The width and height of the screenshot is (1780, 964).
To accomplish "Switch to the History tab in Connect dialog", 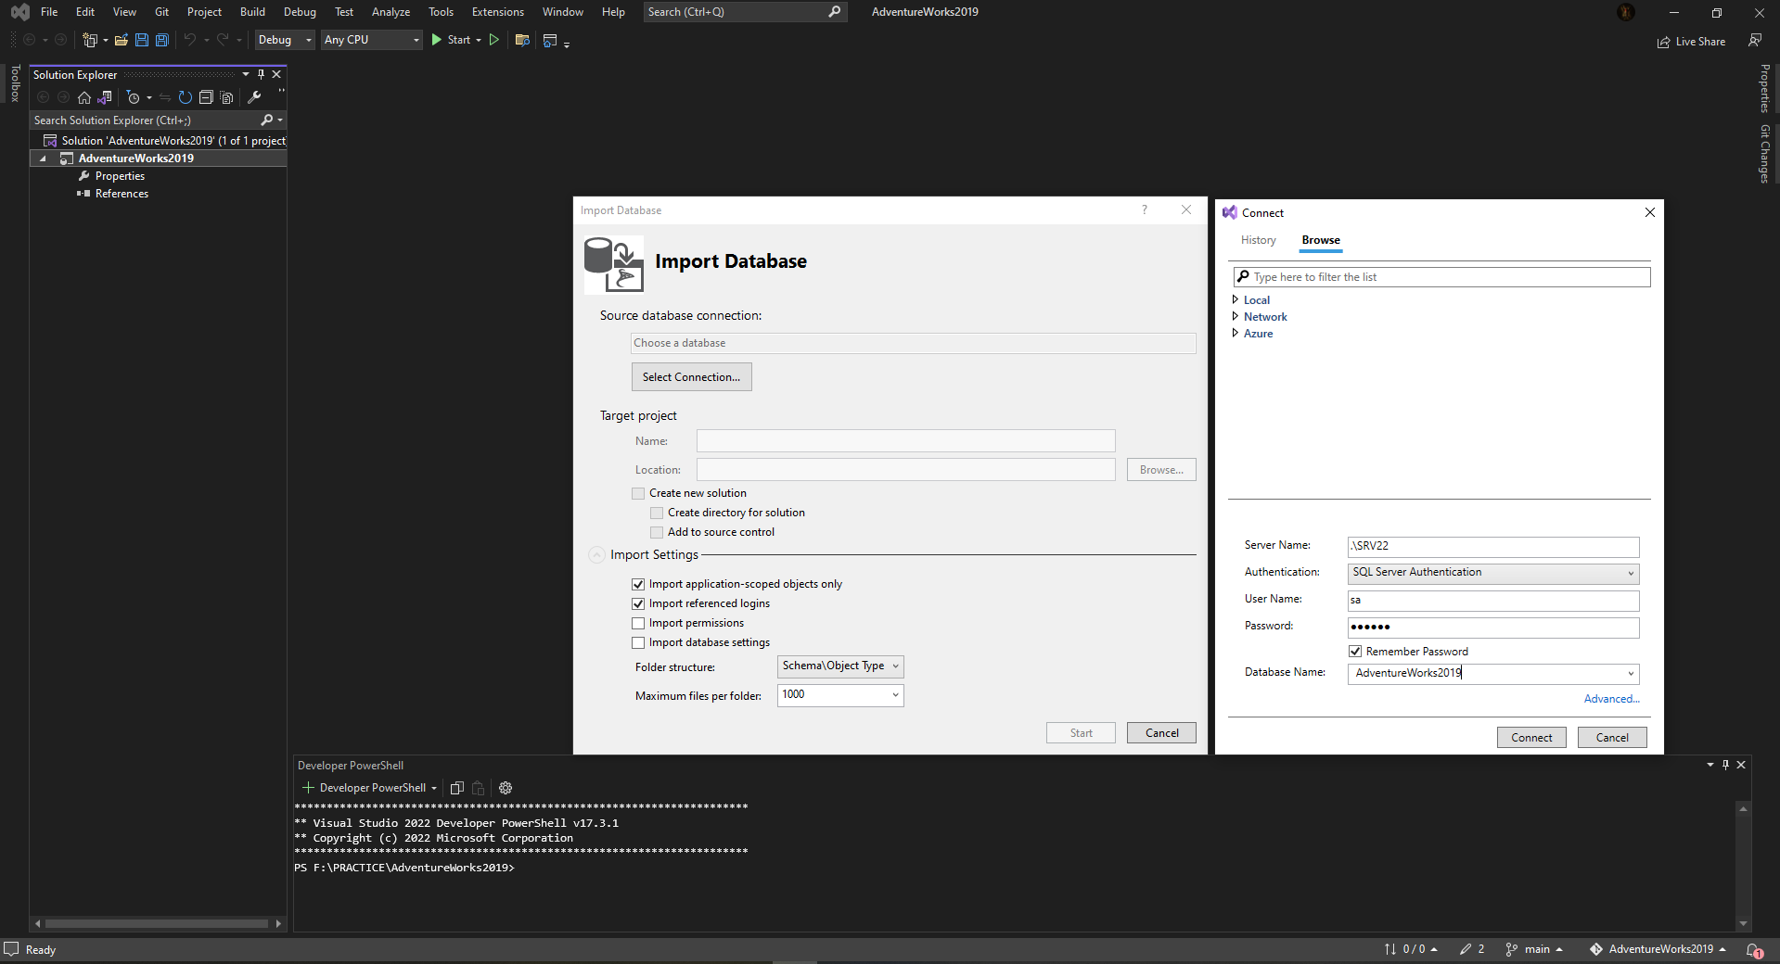I will click(1257, 240).
